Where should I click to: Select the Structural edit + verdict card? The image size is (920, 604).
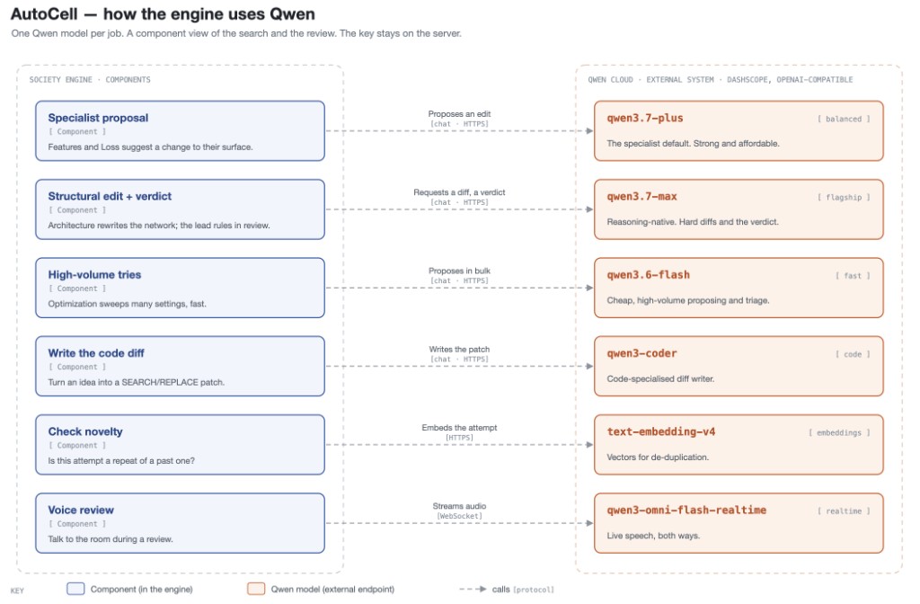pyautogui.click(x=180, y=209)
